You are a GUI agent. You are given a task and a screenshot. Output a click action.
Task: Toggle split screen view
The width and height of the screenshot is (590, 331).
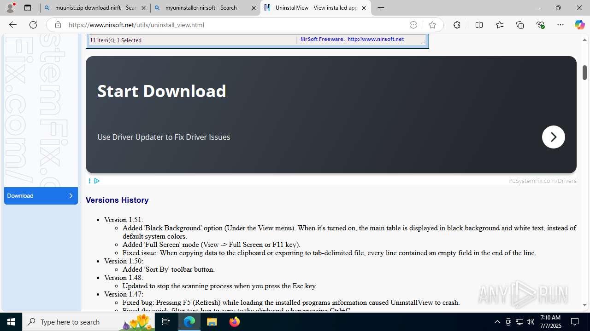click(479, 25)
